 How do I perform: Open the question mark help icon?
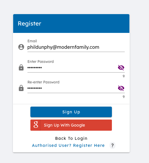tap(112, 145)
